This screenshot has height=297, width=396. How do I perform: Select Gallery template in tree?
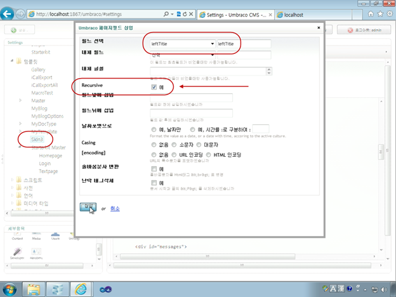(x=38, y=69)
